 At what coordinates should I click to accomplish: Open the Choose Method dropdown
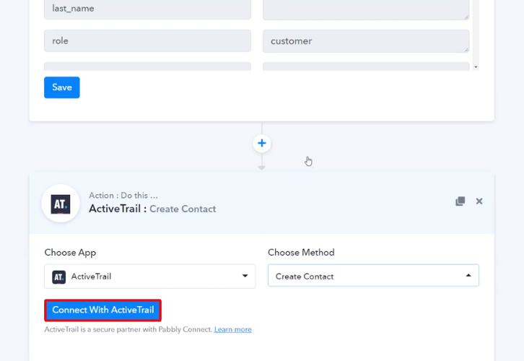tap(373, 276)
